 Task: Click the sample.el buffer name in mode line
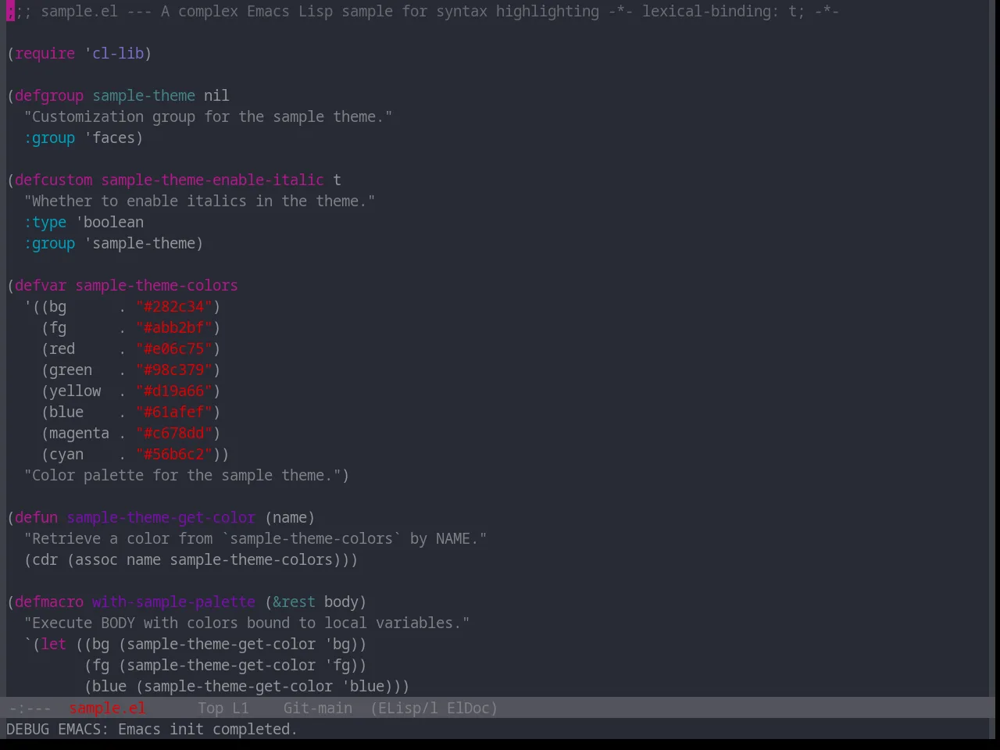(x=108, y=708)
